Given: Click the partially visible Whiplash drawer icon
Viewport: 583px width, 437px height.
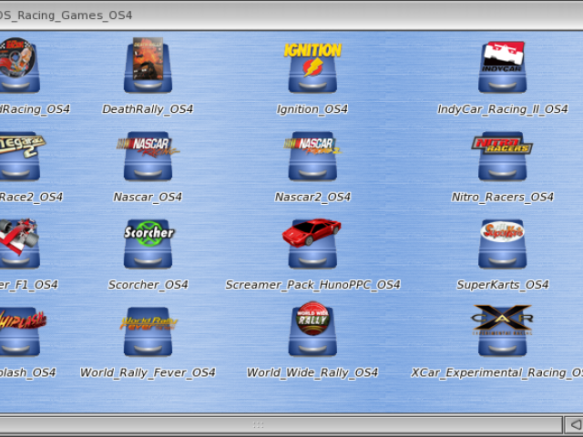Looking at the screenshot, I should tap(20, 331).
